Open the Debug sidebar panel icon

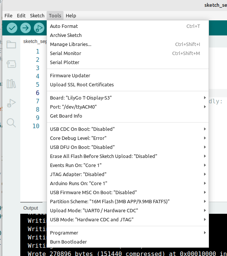click(11, 103)
